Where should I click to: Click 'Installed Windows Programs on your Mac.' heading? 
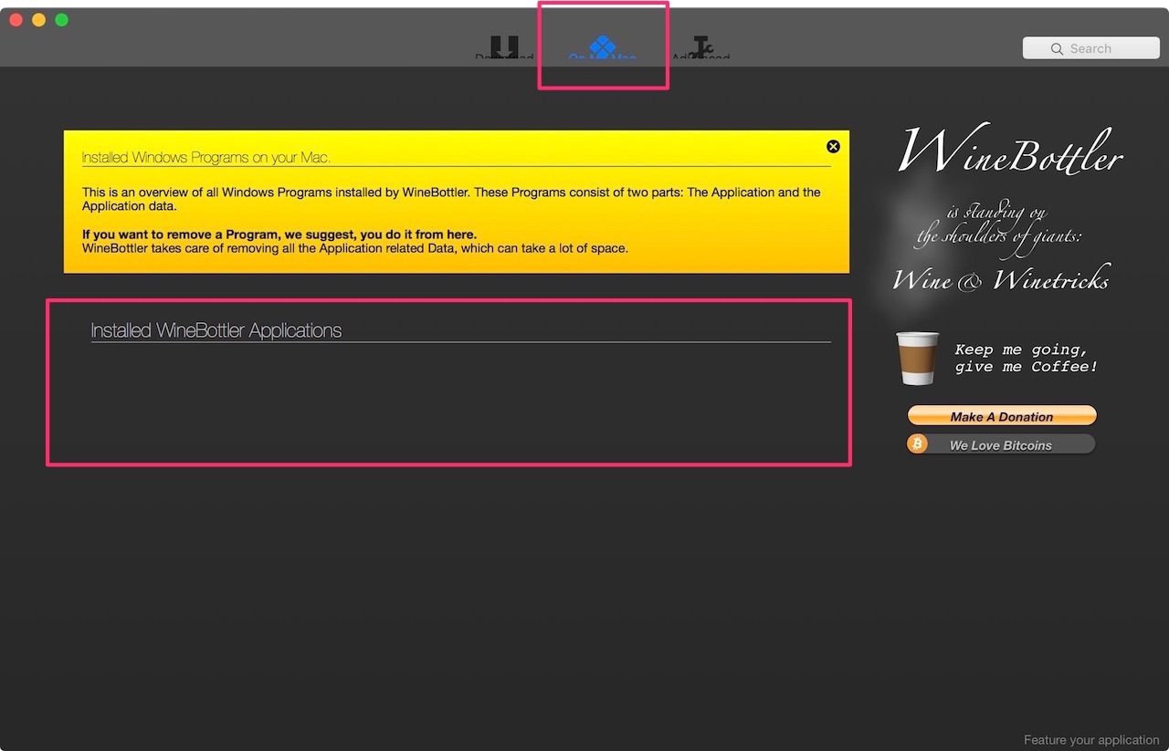206,157
